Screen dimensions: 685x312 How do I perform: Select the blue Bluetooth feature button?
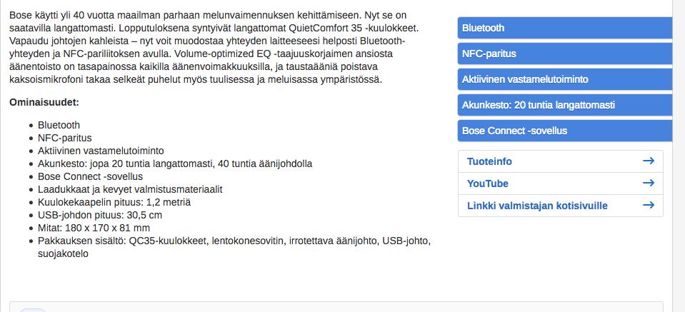(565, 28)
